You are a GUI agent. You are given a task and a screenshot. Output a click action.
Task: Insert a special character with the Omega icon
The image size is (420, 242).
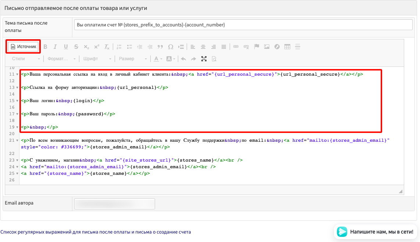170,47
